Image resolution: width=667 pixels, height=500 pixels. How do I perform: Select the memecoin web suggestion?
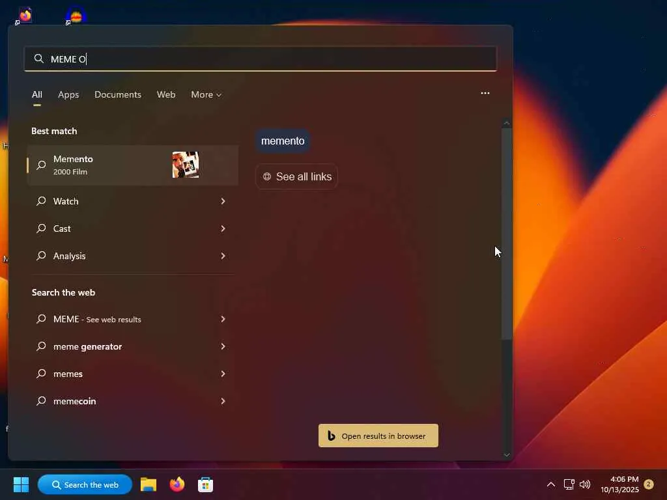click(132, 401)
